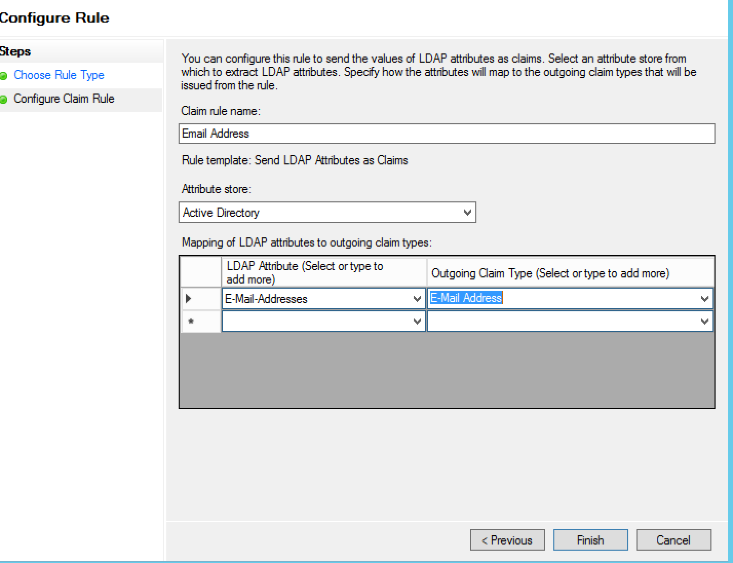Screen dimensions: 733x563
Task: Go back with the Previous button
Action: coord(507,540)
